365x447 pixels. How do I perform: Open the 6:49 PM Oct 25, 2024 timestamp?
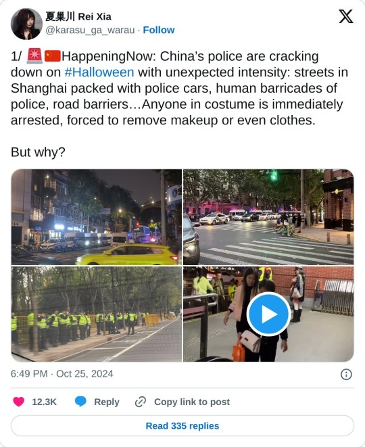point(62,374)
